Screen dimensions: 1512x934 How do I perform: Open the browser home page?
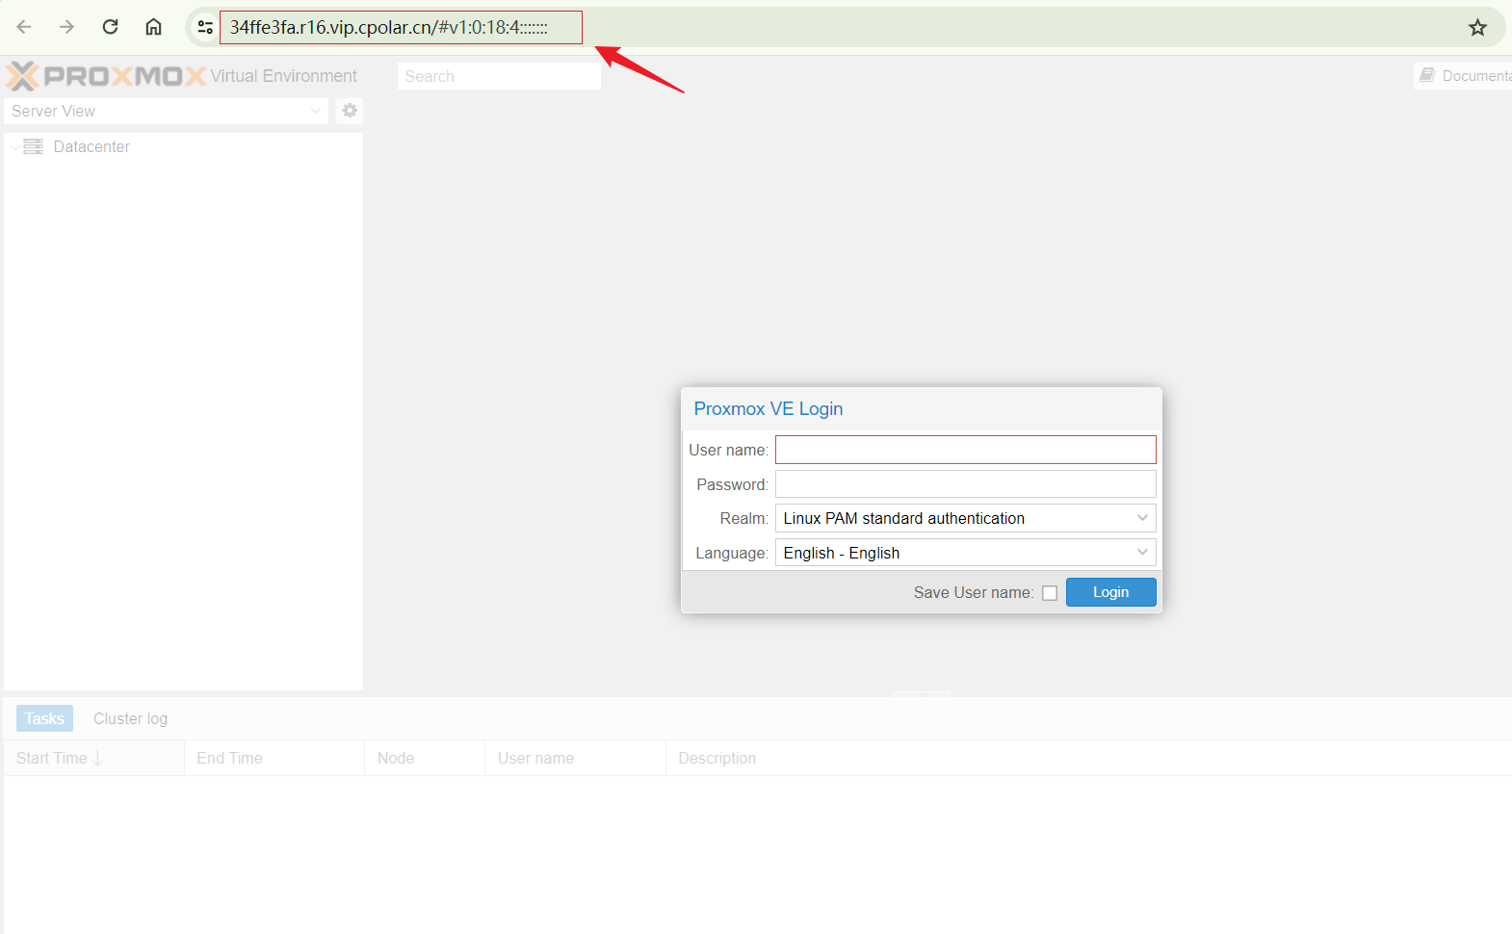pyautogui.click(x=153, y=27)
